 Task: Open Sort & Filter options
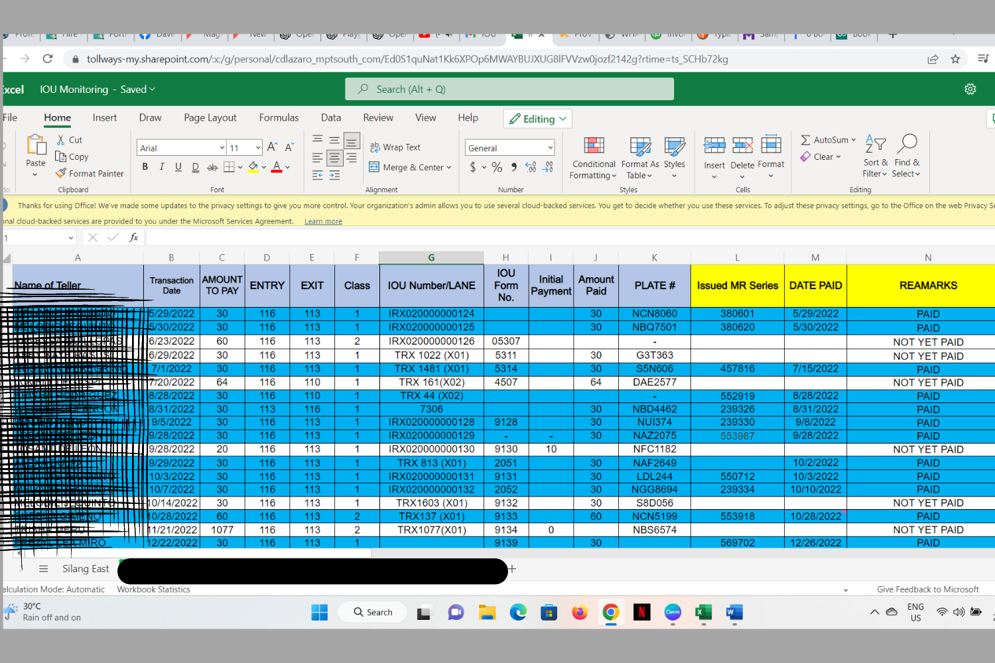876,156
